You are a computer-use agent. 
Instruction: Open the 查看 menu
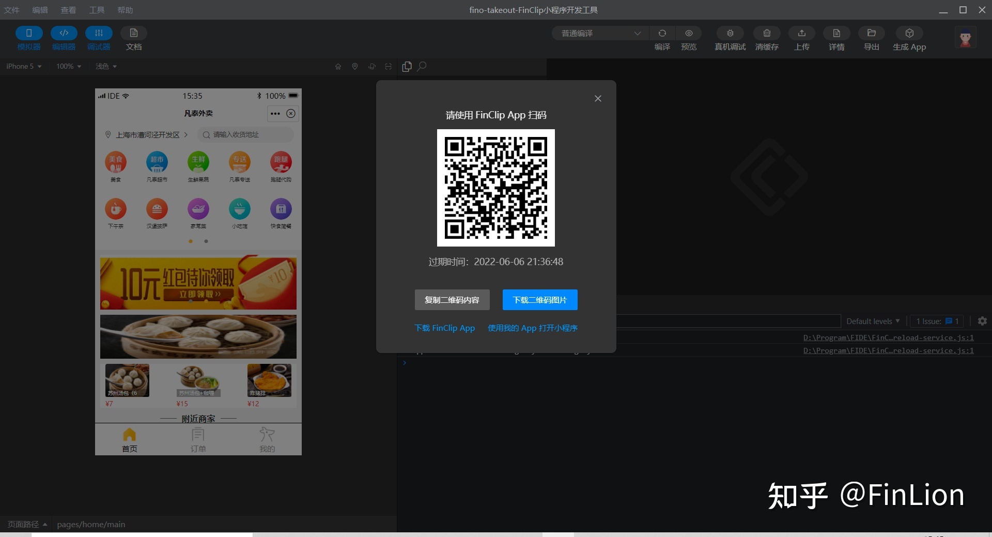(68, 10)
